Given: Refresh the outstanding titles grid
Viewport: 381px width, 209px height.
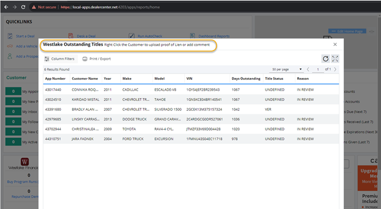Looking at the screenshot, I should click(x=326, y=59).
